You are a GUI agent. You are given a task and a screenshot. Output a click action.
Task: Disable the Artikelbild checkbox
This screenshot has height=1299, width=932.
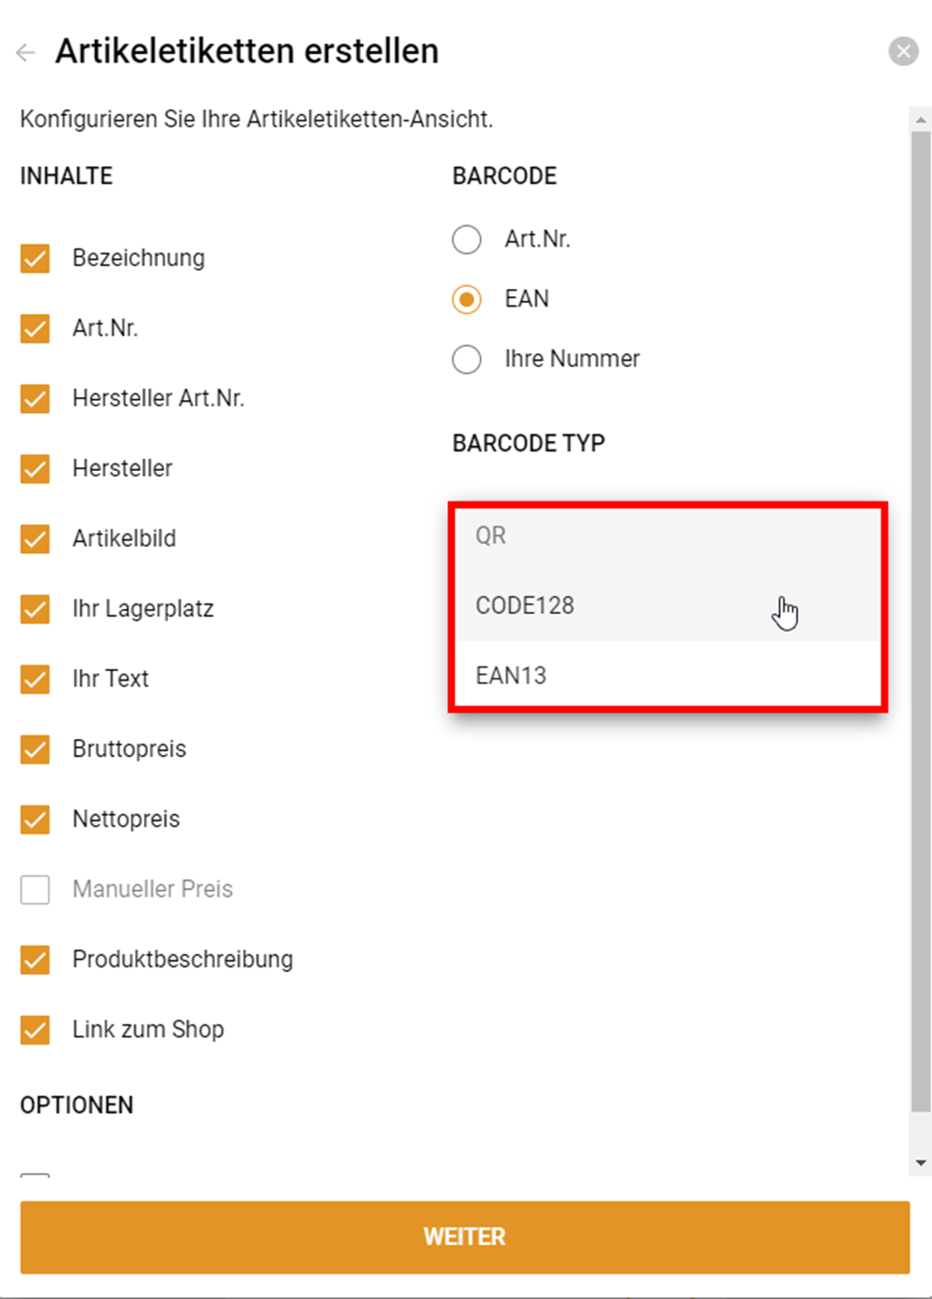pos(35,539)
